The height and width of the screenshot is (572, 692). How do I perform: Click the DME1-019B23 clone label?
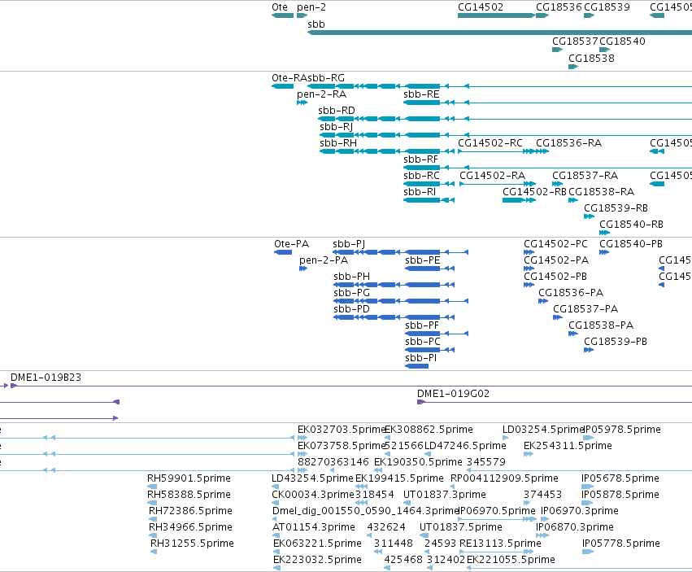pyautogui.click(x=46, y=378)
